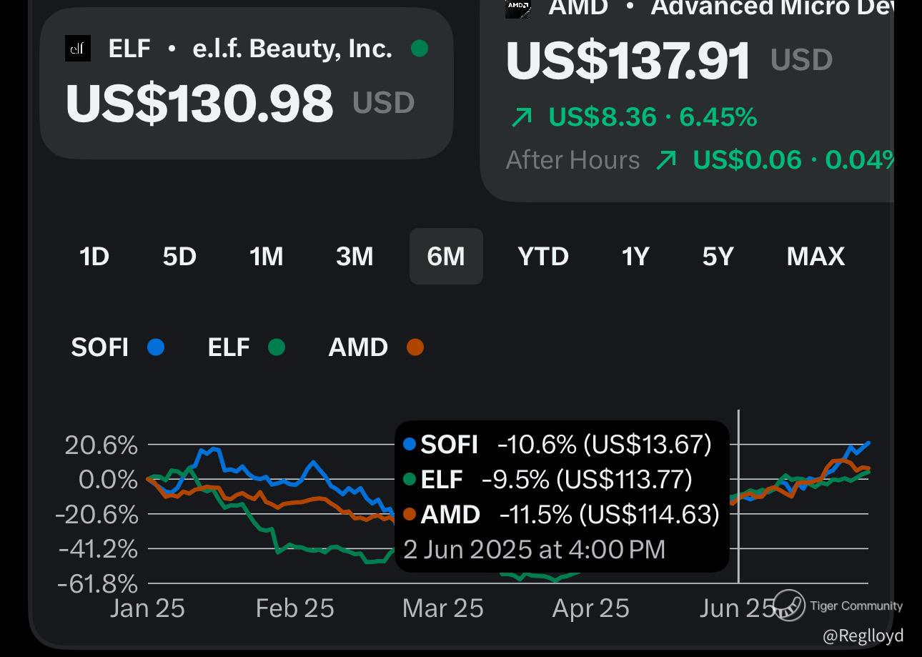
Task: Select the 6M time range tab
Action: (x=446, y=257)
